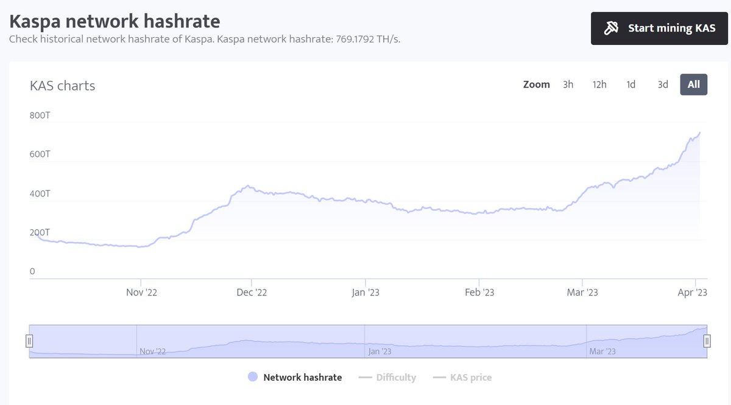Click the Feb '23 x-axis label

coord(479,292)
